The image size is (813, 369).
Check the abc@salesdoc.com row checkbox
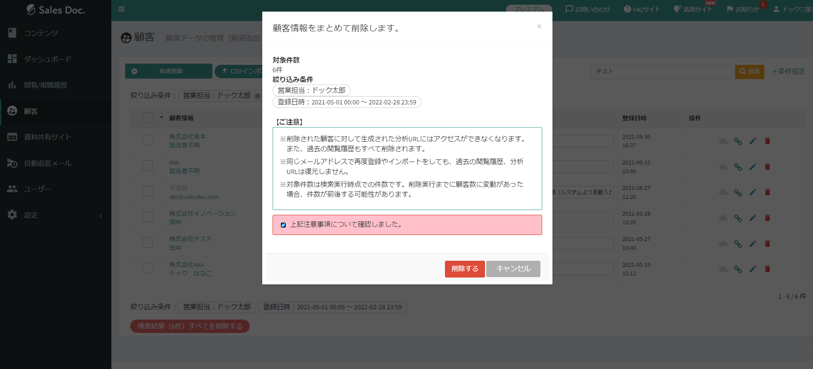point(148,192)
